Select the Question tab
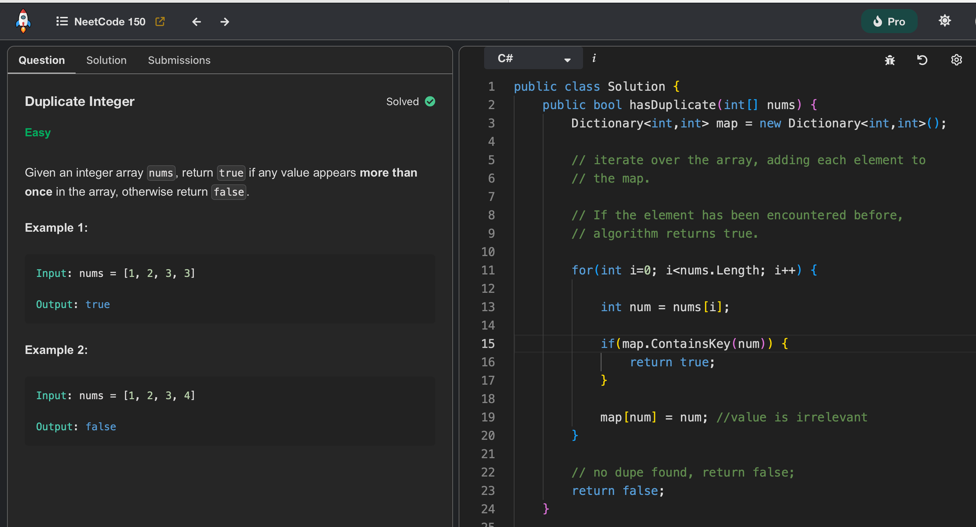The image size is (976, 527). pos(41,60)
